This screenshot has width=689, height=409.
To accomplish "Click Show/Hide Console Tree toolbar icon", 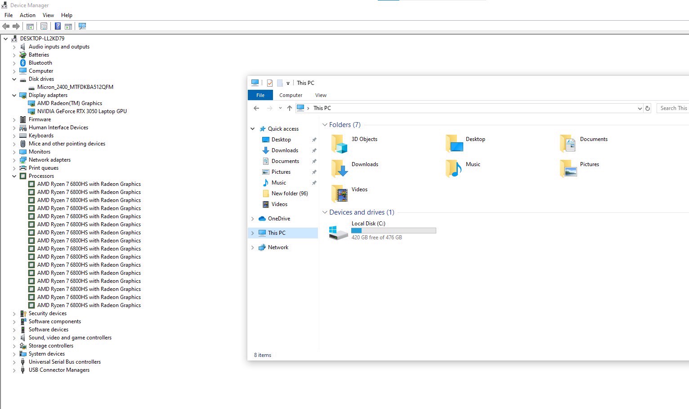I will 30,26.
